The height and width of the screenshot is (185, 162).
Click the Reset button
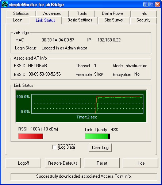(x=102, y=163)
